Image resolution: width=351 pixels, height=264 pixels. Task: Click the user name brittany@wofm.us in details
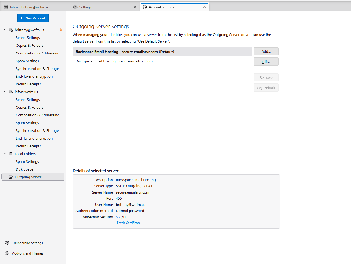[x=130, y=205]
